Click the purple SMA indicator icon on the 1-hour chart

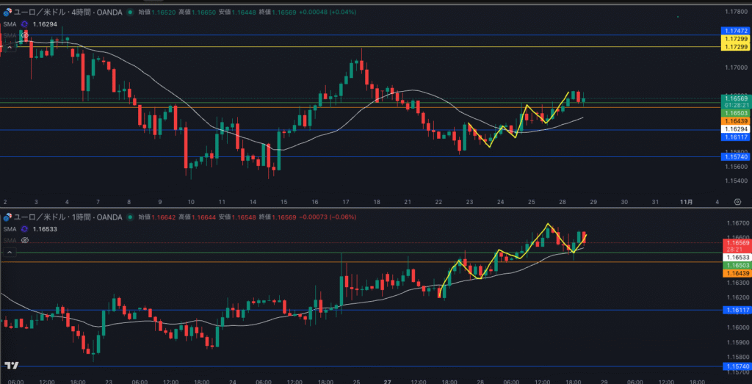click(x=24, y=229)
